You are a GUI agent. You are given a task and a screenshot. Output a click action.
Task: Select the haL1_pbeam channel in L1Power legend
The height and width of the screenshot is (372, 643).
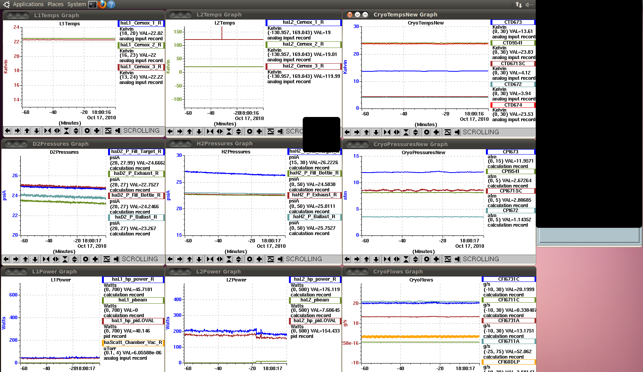(x=133, y=300)
